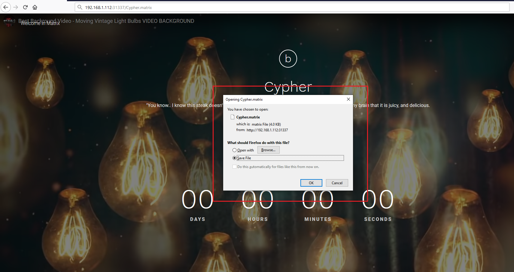The height and width of the screenshot is (272, 514).
Task: Click the MINUTES countdown label
Action: click(318, 219)
